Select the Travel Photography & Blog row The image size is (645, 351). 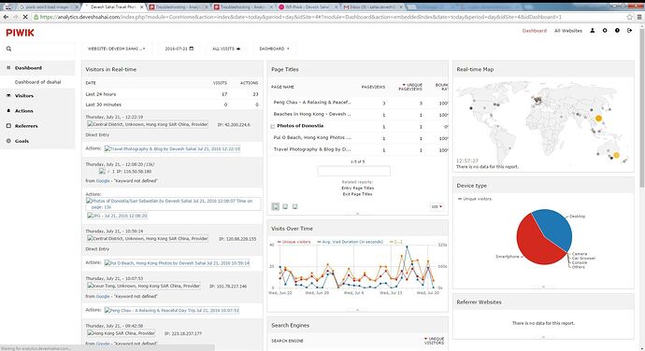(x=358, y=149)
